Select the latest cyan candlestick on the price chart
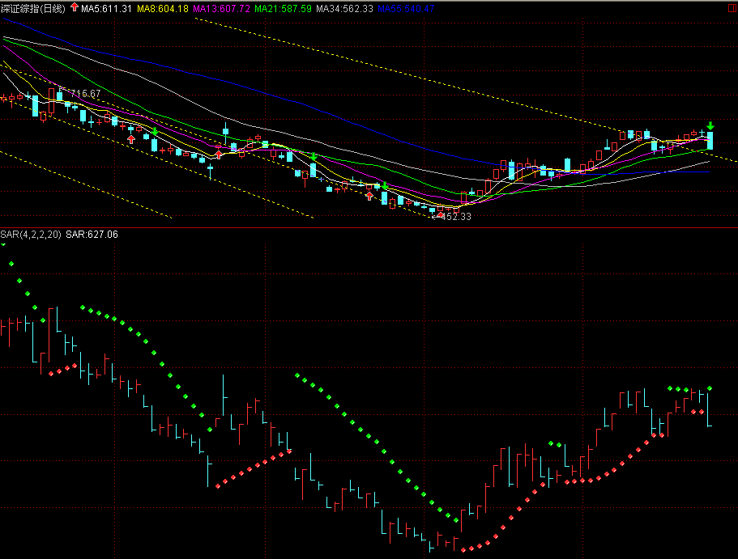 coord(710,141)
